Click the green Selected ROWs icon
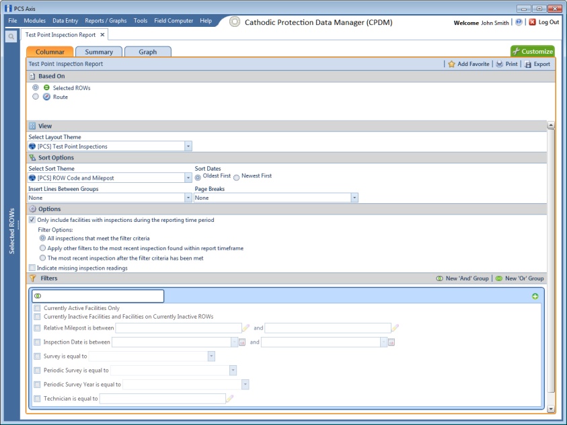 point(46,87)
